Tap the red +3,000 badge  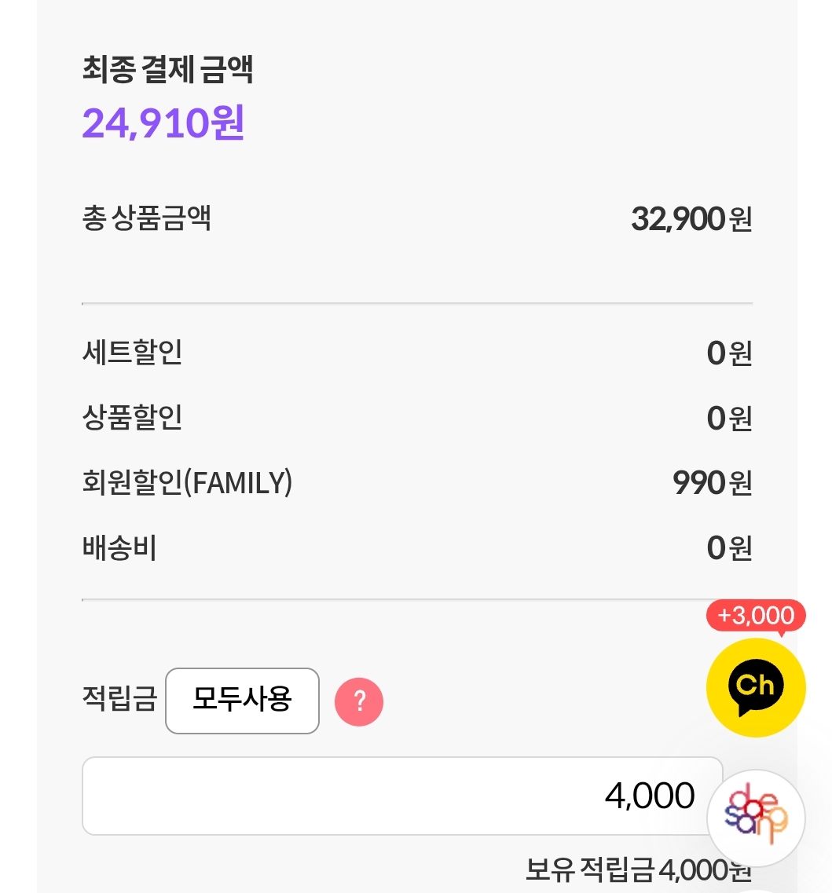pos(756,615)
